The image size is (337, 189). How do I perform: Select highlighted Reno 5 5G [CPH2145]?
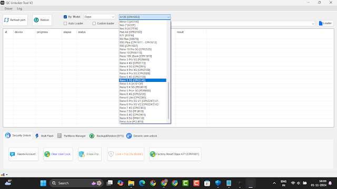pos(143,80)
